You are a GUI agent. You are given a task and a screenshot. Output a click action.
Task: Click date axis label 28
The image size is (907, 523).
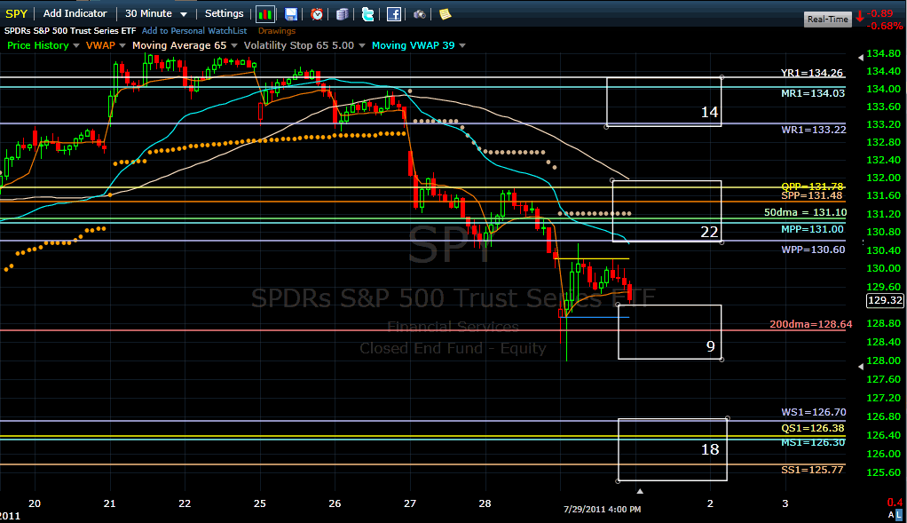[x=485, y=503]
